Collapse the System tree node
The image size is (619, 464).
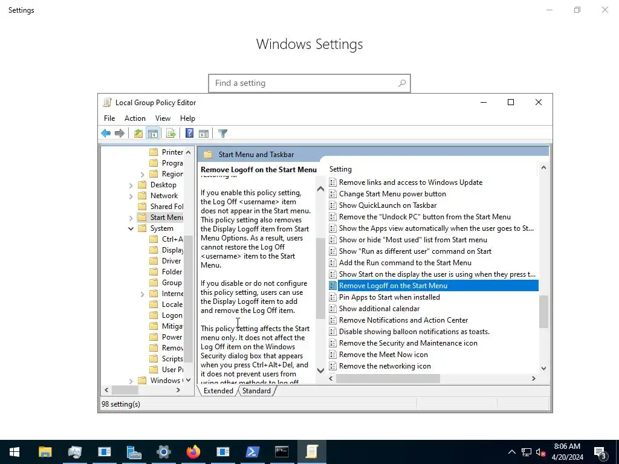click(131, 228)
